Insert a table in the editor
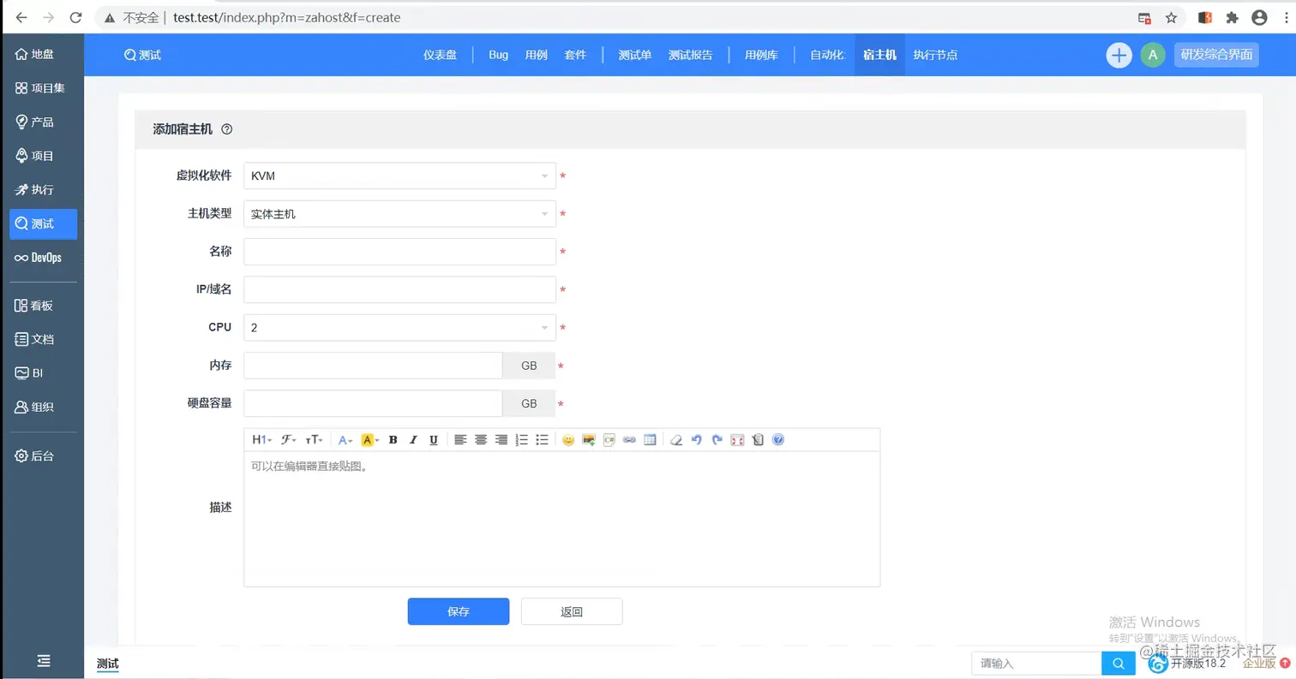The image size is (1296, 679). 650,440
